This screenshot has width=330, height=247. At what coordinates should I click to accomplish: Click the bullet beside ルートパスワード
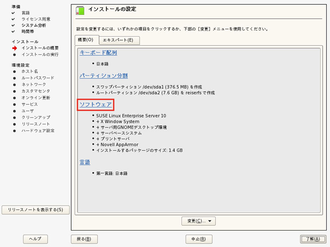14,78
